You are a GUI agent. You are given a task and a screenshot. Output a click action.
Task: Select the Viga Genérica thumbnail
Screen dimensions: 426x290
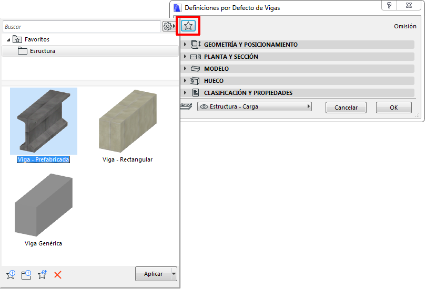click(44, 205)
